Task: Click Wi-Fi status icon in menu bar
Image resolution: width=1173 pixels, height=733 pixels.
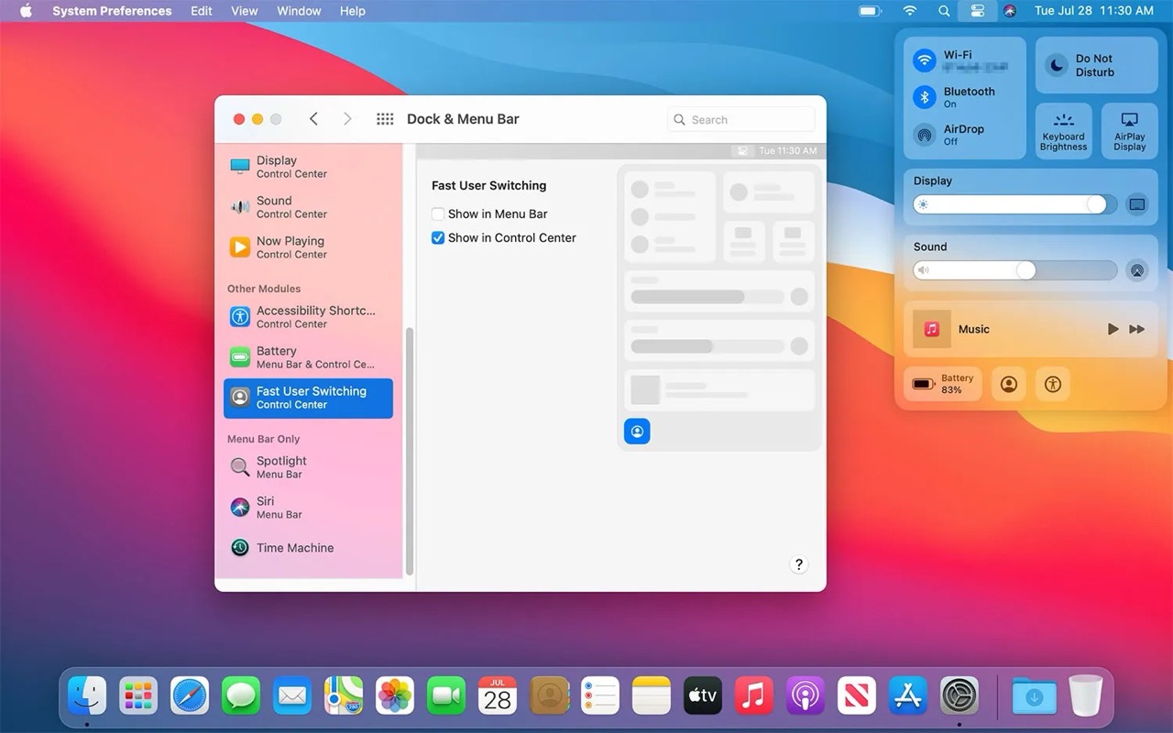Action: point(910,11)
